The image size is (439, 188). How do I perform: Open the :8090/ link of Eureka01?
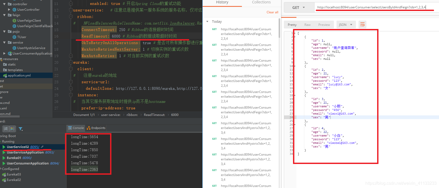click(27, 158)
